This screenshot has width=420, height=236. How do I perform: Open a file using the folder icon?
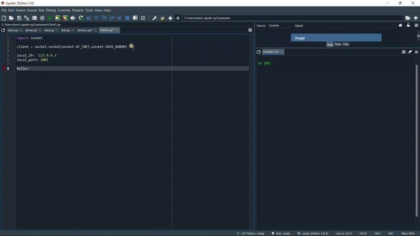(11, 18)
